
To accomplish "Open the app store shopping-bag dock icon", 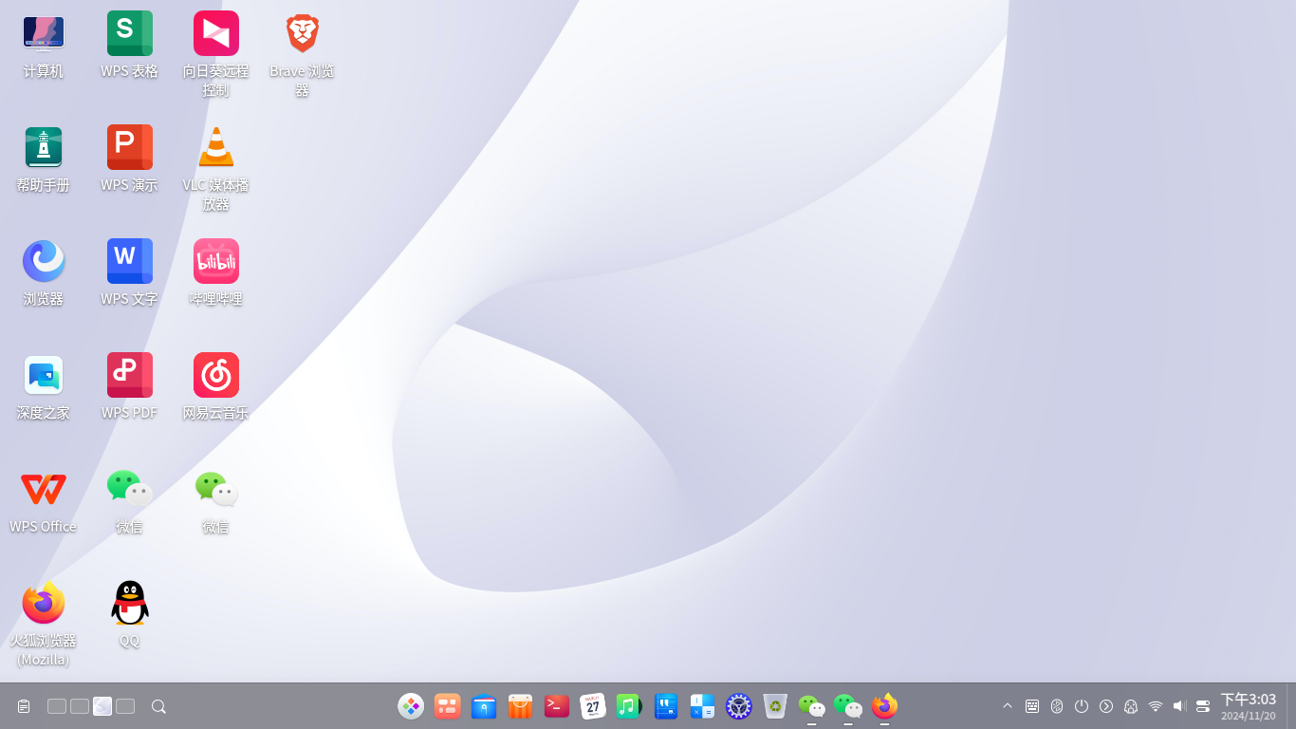I will tap(520, 706).
